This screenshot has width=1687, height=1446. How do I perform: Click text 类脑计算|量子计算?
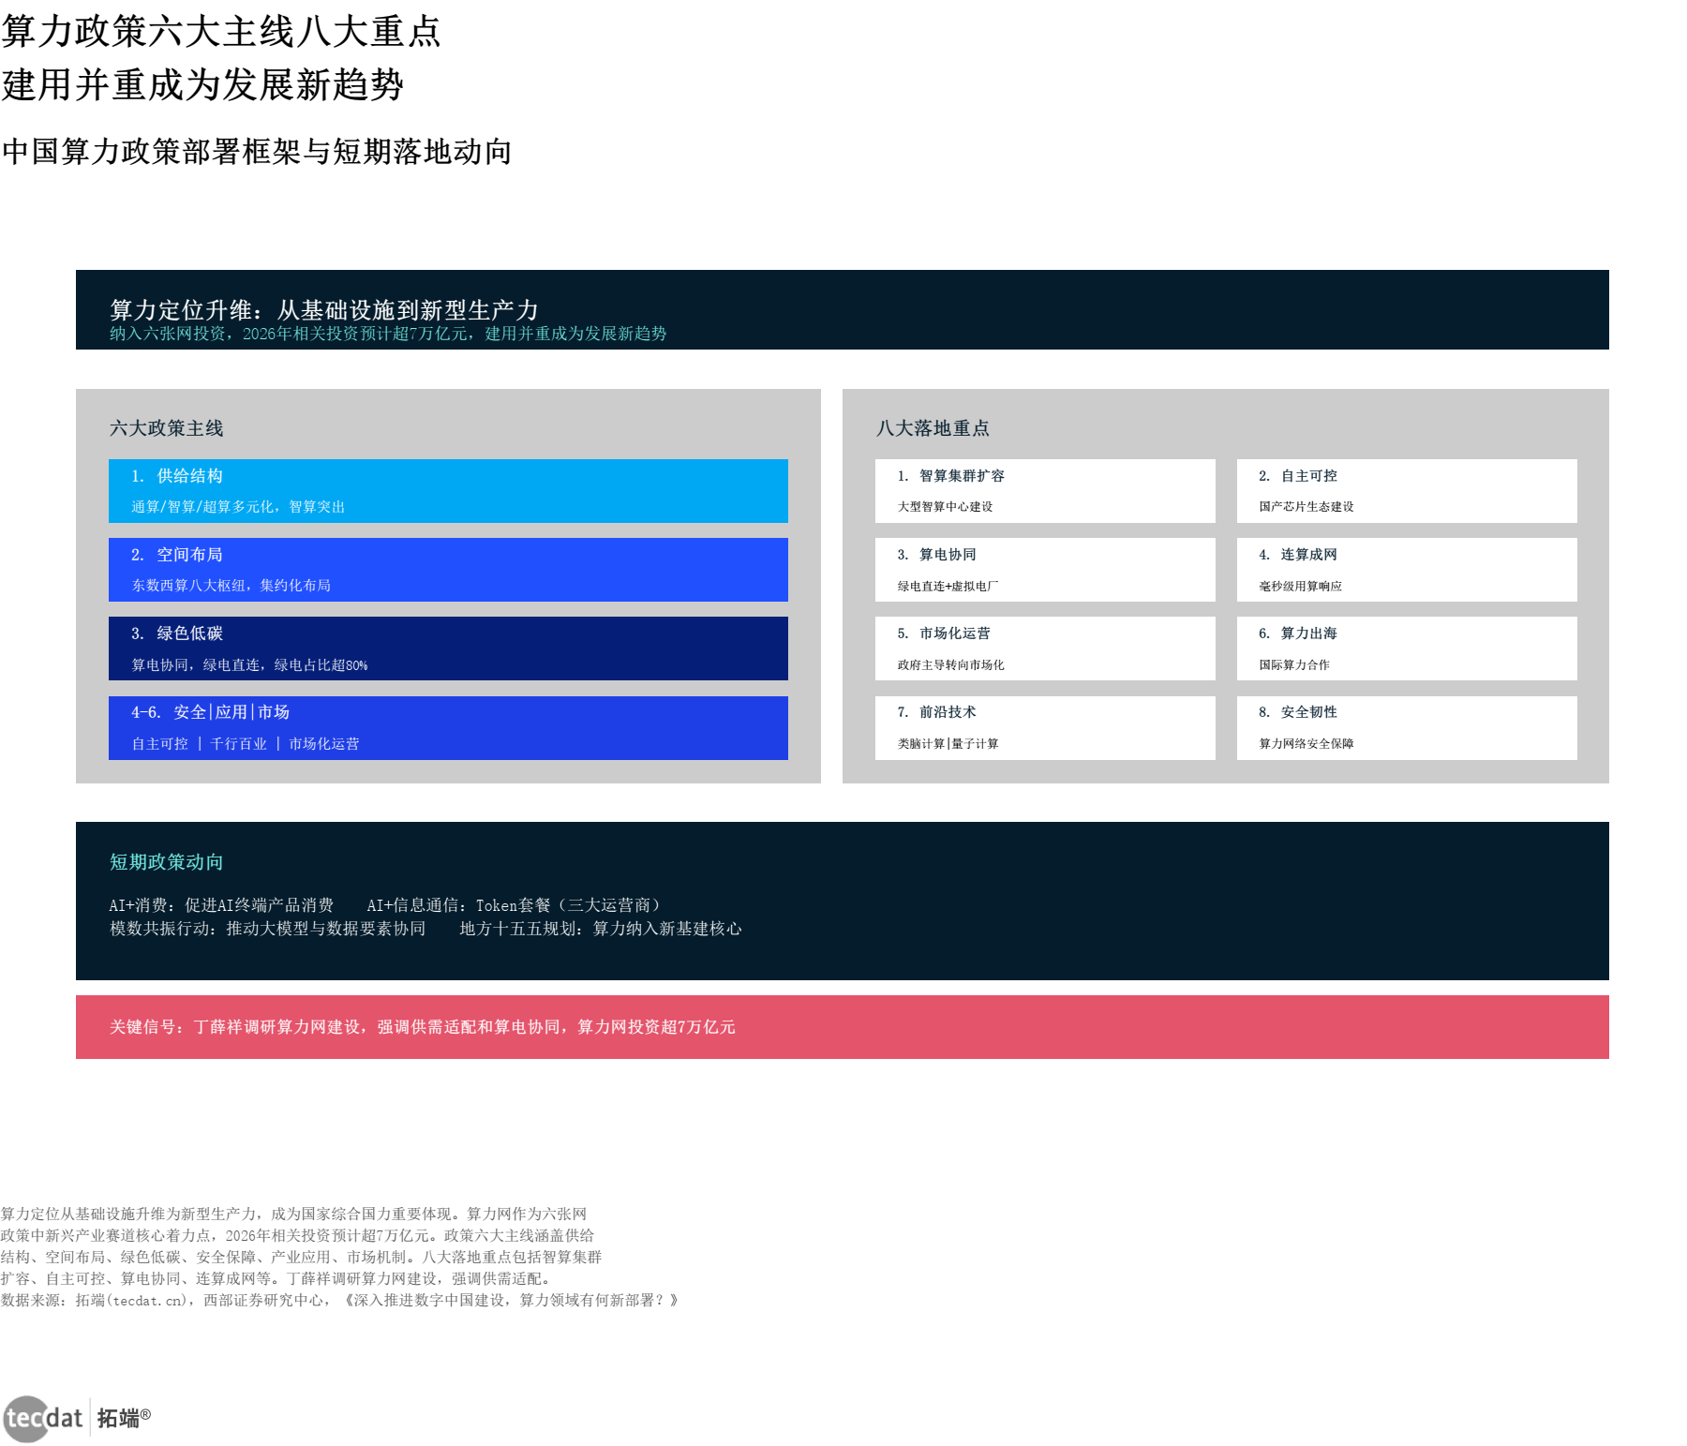(948, 744)
